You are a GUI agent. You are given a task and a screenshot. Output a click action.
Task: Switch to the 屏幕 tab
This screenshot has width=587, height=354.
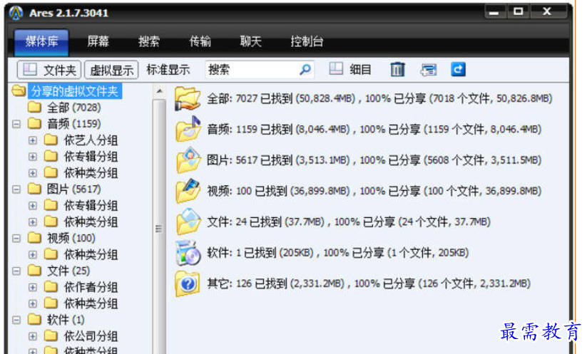(x=98, y=41)
